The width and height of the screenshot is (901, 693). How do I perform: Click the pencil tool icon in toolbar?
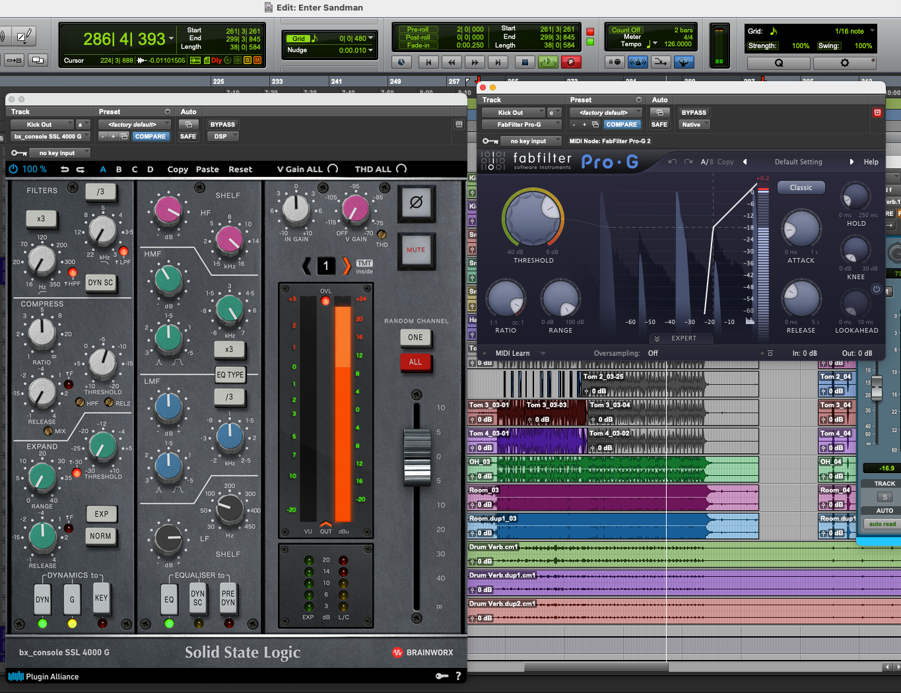[23, 36]
